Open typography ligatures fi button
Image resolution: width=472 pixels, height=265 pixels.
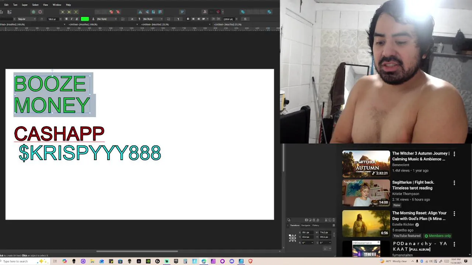pos(245,19)
